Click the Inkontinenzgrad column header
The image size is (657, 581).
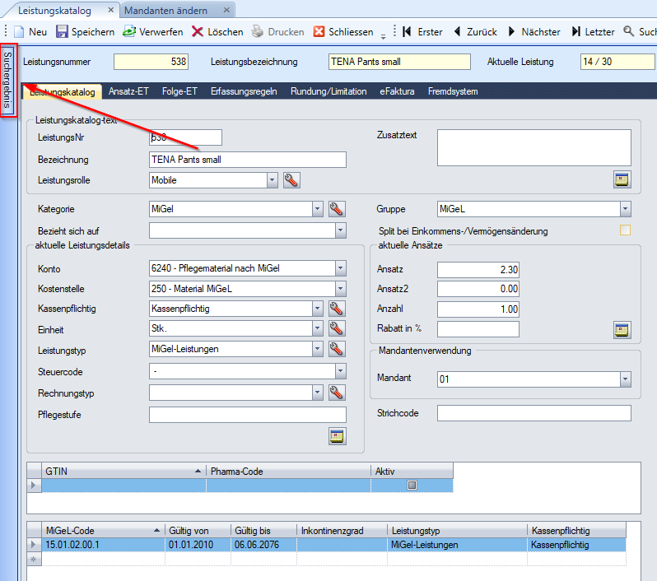pyautogui.click(x=342, y=531)
